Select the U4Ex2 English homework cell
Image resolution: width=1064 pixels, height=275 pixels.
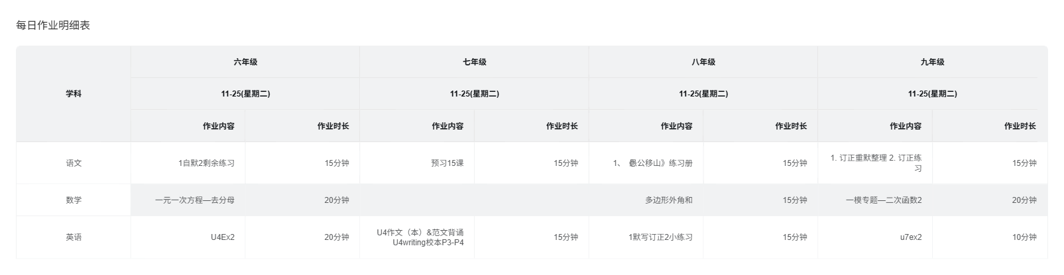tap(222, 237)
